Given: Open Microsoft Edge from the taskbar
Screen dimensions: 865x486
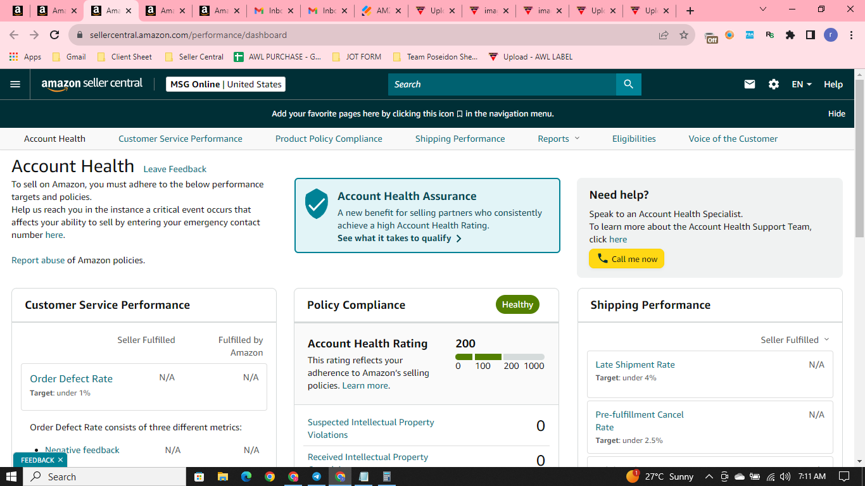Looking at the screenshot, I should 246,477.
